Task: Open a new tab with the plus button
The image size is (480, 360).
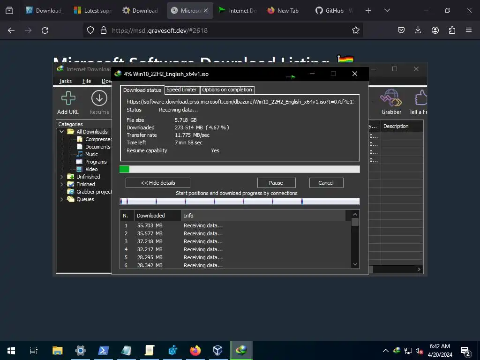Action: point(368,10)
